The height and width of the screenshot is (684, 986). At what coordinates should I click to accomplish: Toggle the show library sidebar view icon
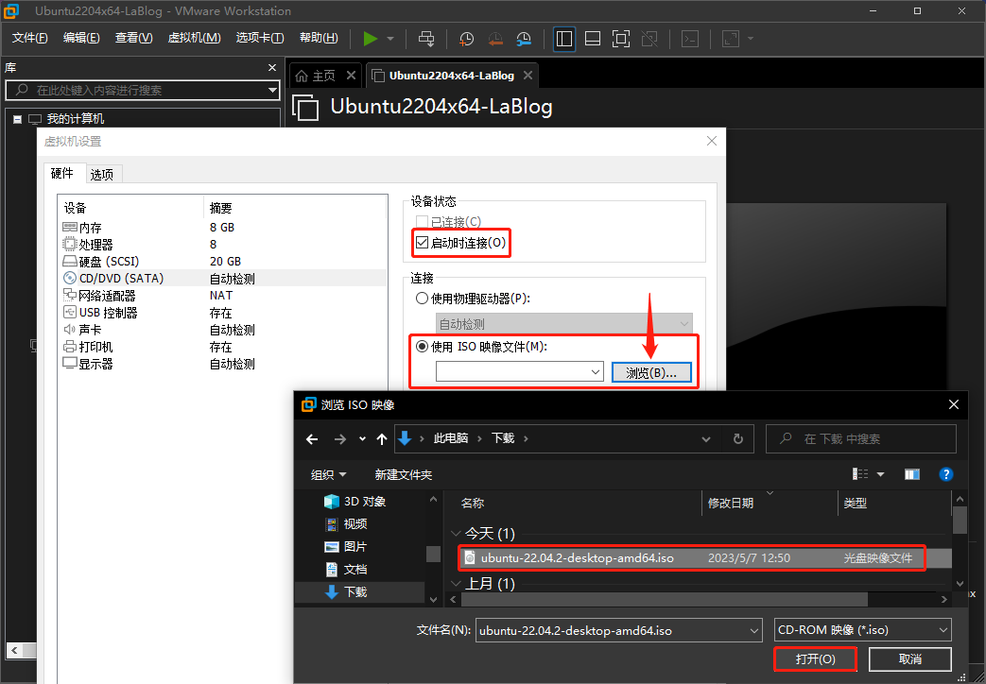(564, 39)
